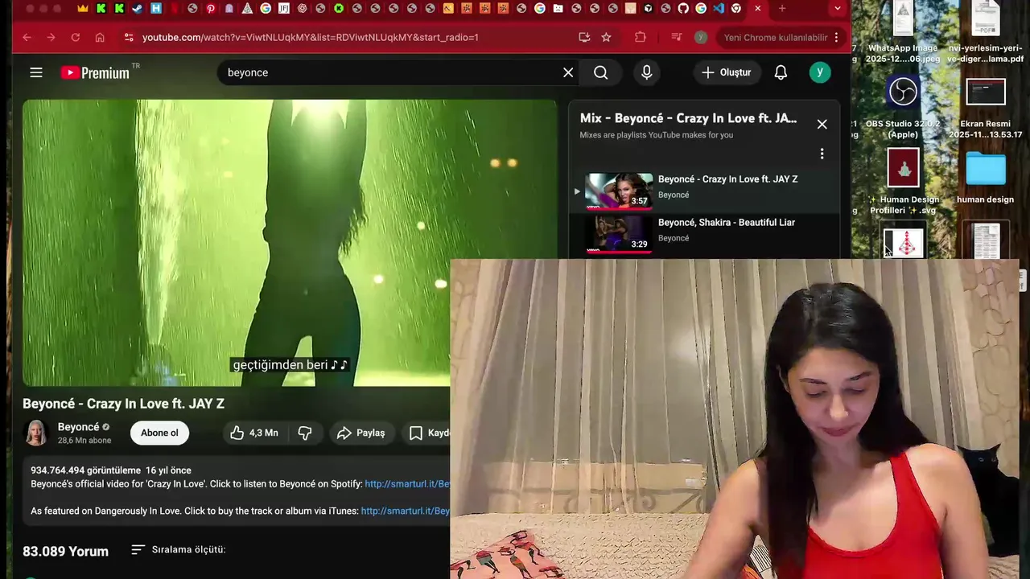Image resolution: width=1030 pixels, height=579 pixels.
Task: Click the 83.089 Yorum comments count
Action: [65, 551]
